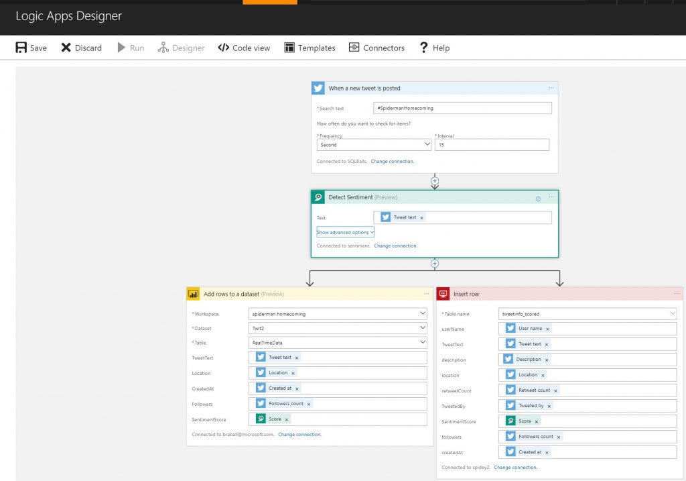686x481 pixels.
Task: Open the Table name dropdown tweetinfo_scored
Action: (x=588, y=314)
